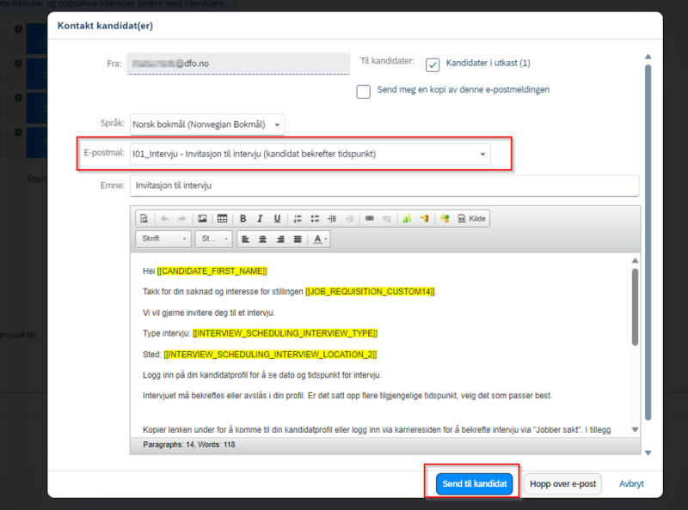The width and height of the screenshot is (688, 510).
Task: Click 'Vi vil gjerne invitere deg' line
Action: click(208, 313)
